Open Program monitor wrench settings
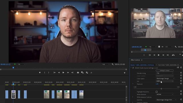The image size is (183, 103). 112,64
